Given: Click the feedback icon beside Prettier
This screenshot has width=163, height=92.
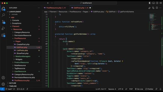Looking at the screenshot, I should pyautogui.click(x=156, y=89).
